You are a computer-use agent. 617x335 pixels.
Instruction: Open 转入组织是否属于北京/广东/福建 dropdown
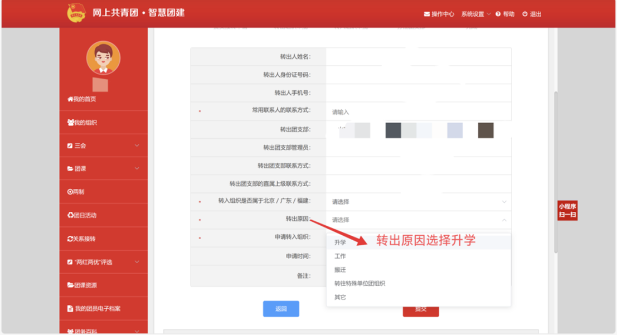click(x=418, y=202)
